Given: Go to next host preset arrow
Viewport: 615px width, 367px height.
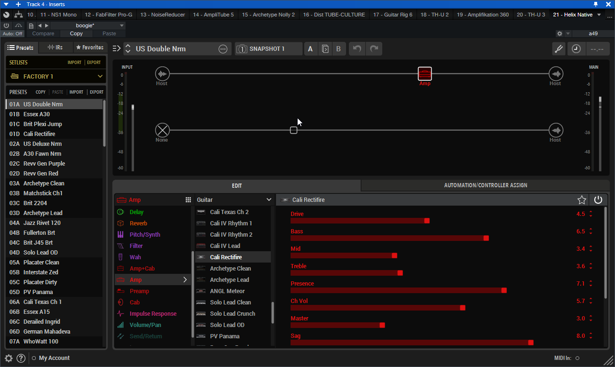Looking at the screenshot, I should click(x=46, y=25).
